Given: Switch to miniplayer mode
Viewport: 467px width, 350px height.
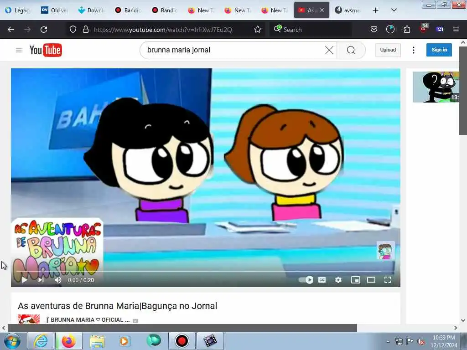Looking at the screenshot, I should click(x=356, y=280).
